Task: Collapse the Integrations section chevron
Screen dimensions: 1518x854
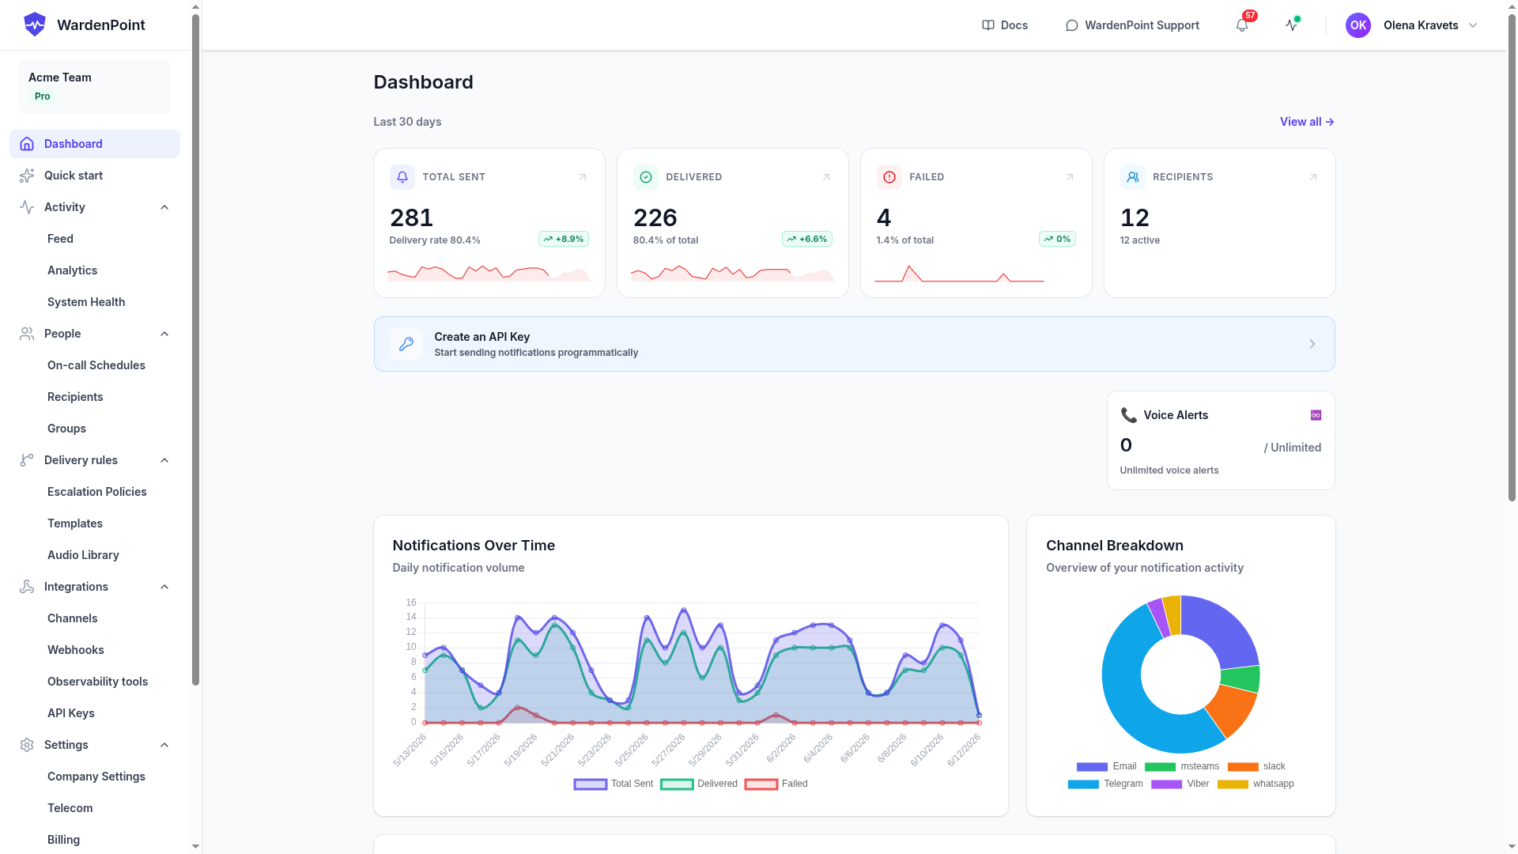Action: pyautogui.click(x=164, y=587)
